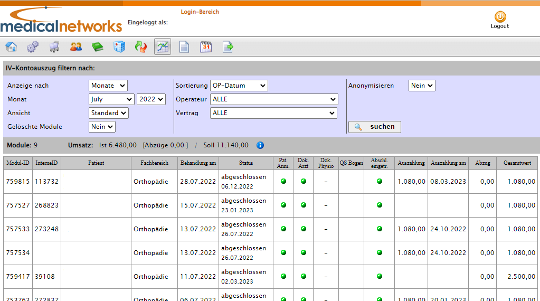Click the blue info icon beside Soll
The height and width of the screenshot is (301, 540).
click(x=260, y=145)
